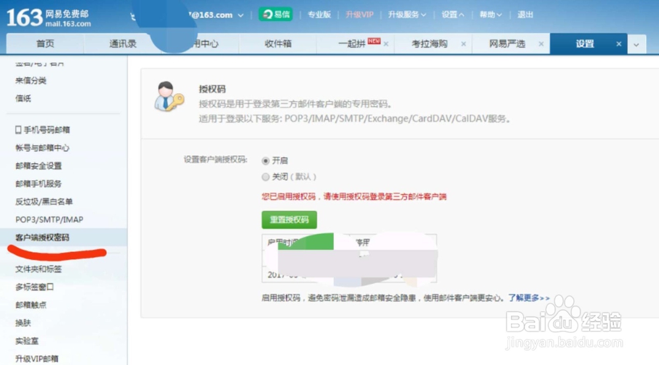The width and height of the screenshot is (659, 365).
Task: Open 实验室 in sidebar
Action: coord(27,341)
